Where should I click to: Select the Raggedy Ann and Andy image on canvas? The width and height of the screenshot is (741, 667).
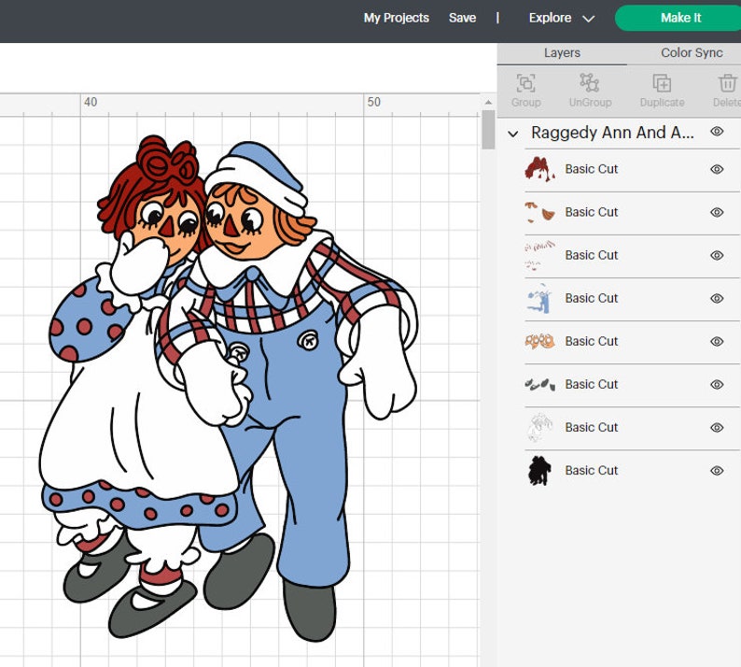(x=230, y=388)
